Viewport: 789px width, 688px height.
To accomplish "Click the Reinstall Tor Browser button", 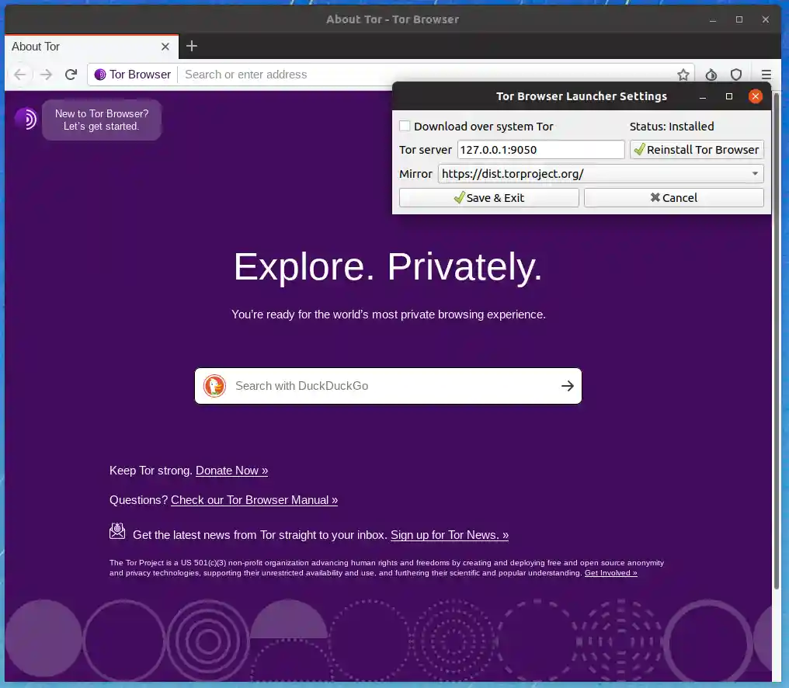I will pos(696,149).
